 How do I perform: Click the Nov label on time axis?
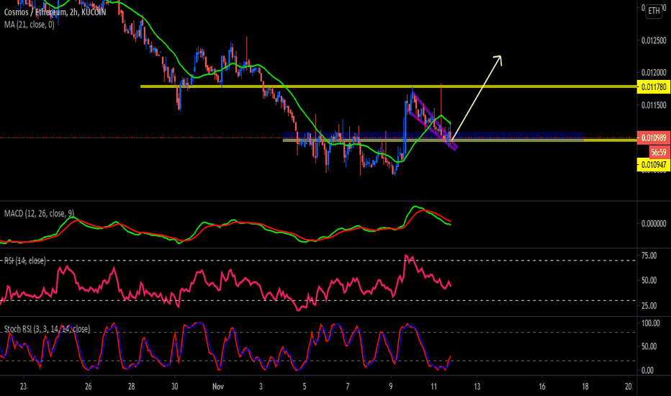point(218,387)
